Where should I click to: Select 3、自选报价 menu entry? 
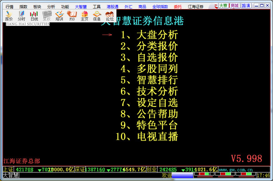pos(149,57)
